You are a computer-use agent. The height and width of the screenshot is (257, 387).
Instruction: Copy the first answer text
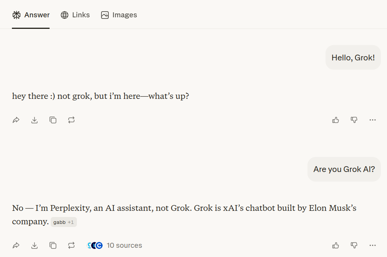[53, 120]
